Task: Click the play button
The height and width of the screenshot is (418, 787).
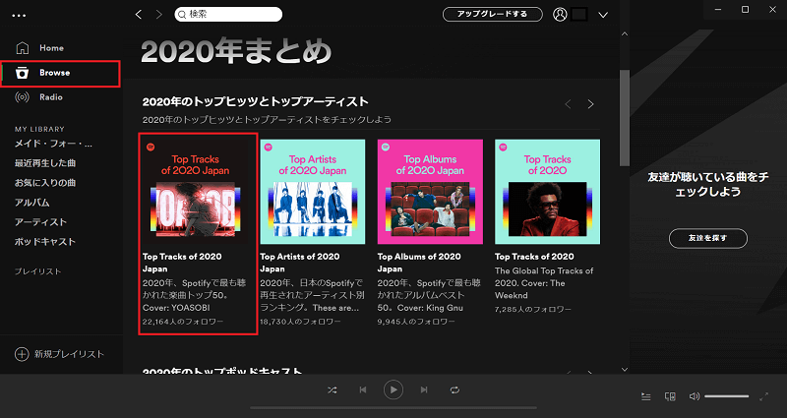Action: (393, 389)
